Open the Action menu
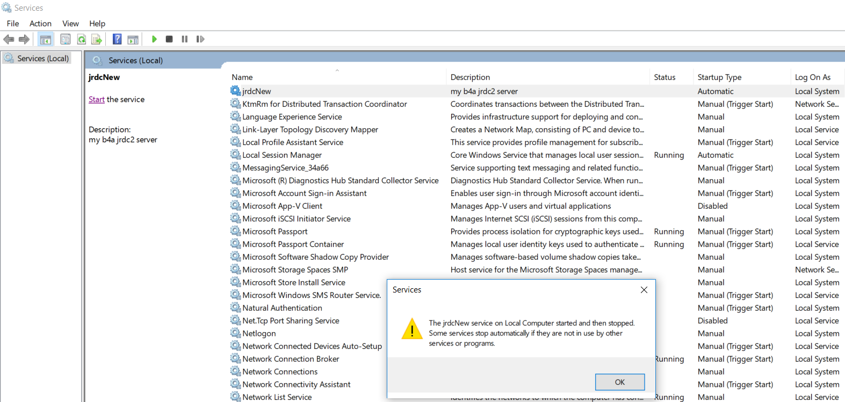This screenshot has width=845, height=402. click(40, 24)
